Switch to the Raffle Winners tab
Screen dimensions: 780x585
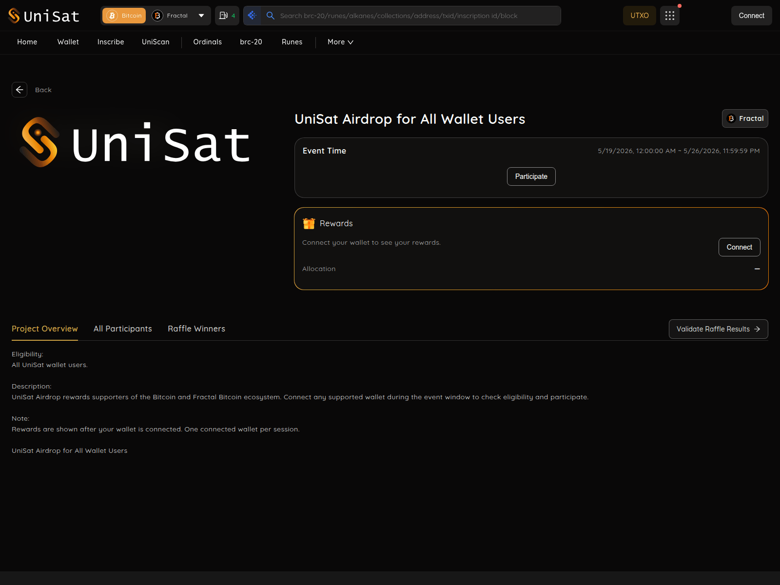[x=196, y=329]
